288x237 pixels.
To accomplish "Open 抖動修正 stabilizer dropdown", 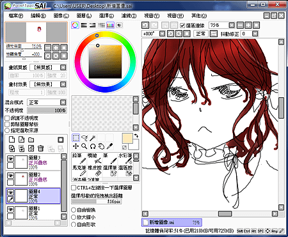I will [x=255, y=34].
